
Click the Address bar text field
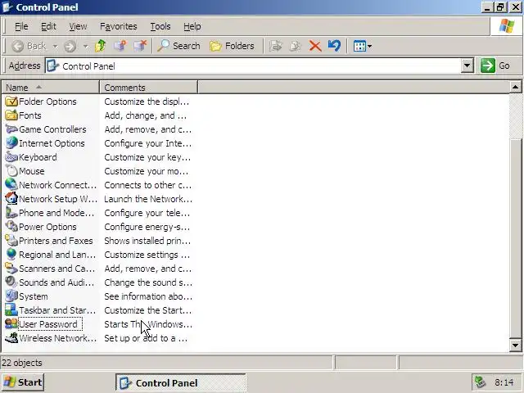(254, 65)
